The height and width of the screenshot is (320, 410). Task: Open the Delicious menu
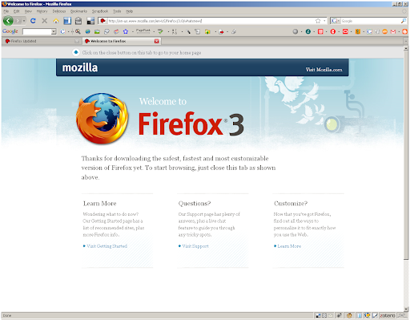(x=59, y=11)
